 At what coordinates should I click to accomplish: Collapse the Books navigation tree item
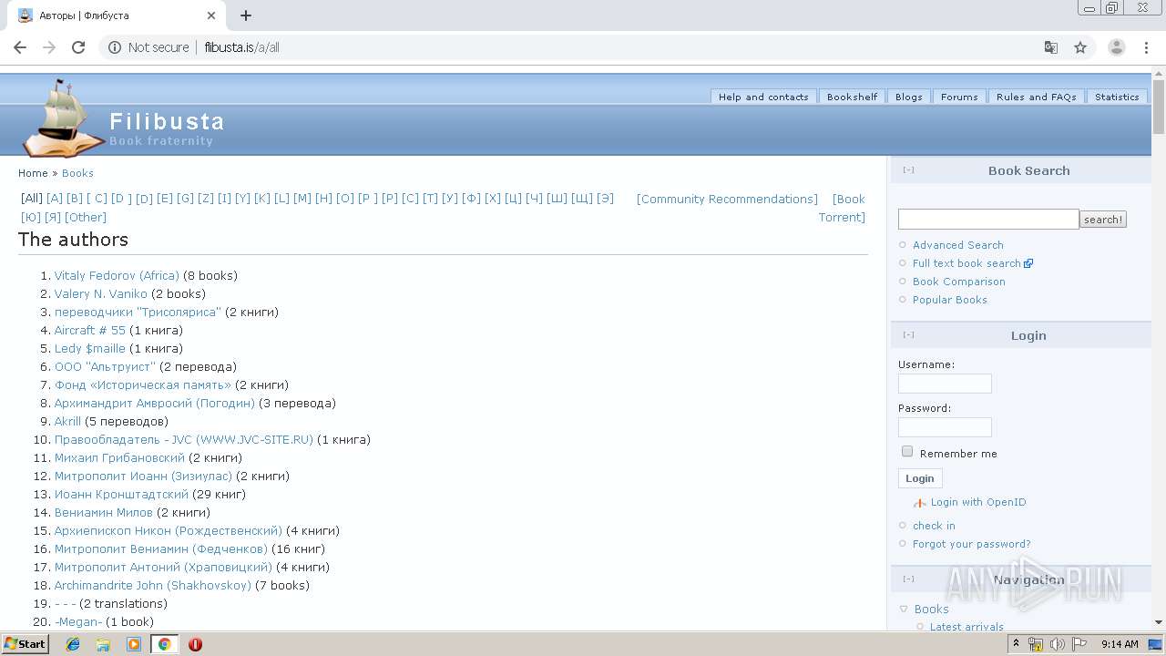(x=904, y=610)
